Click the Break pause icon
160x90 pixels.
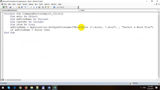click(x=34, y=7)
